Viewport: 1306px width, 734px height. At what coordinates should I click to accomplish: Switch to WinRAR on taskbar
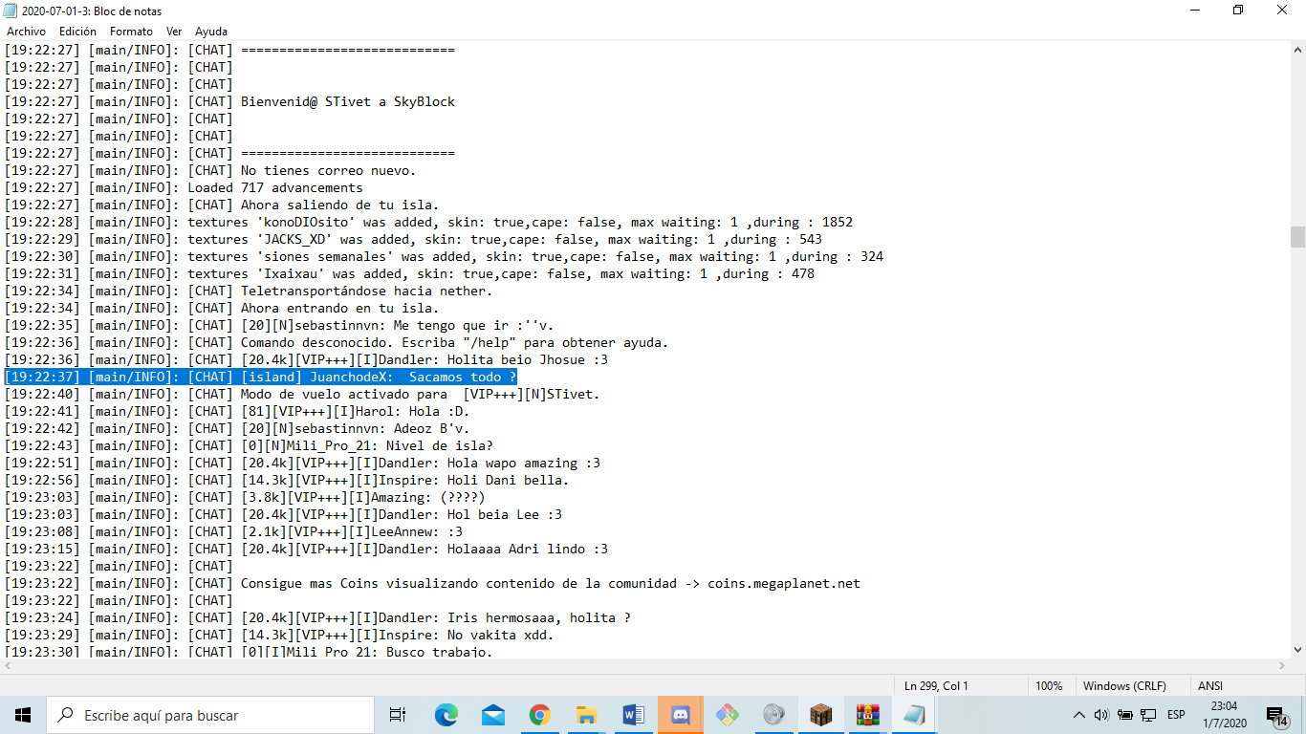click(x=868, y=715)
